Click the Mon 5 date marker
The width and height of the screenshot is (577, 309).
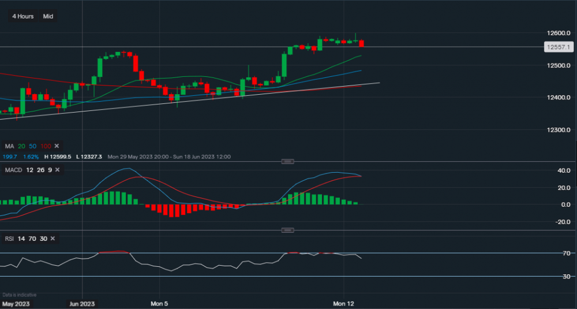159,303
